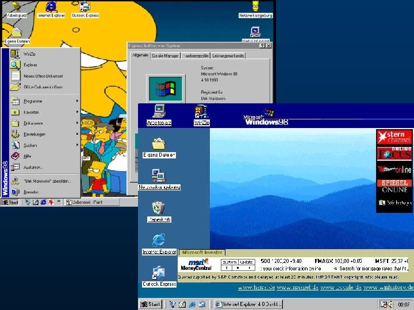Switch to the Allgemein tab
The height and width of the screenshot is (310, 414).
(140, 55)
